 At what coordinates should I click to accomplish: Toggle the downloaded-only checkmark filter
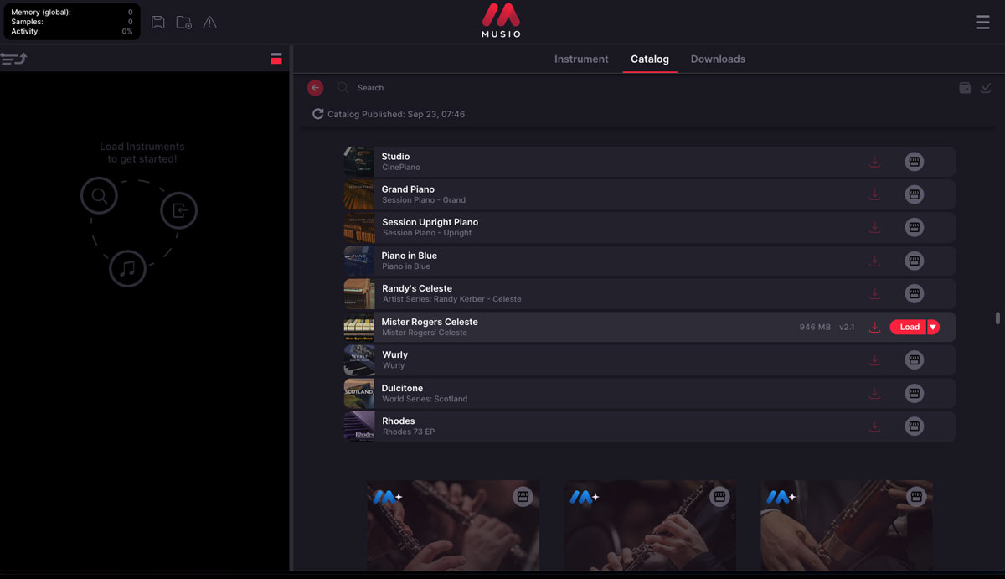point(986,88)
